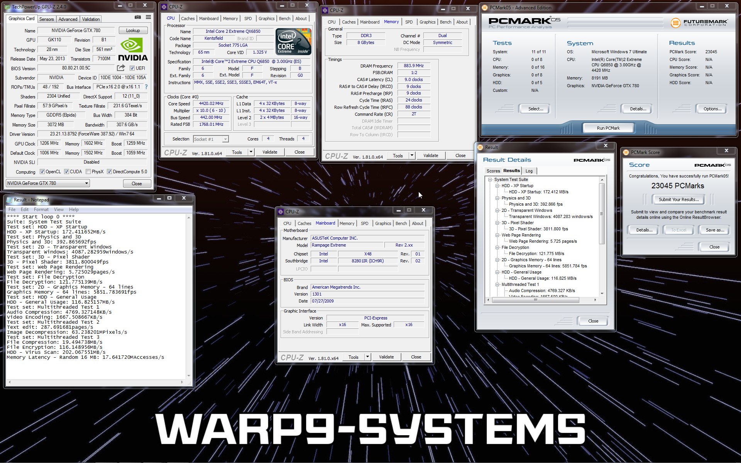The width and height of the screenshot is (741, 463).
Task: Open the Notepad File menu
Action: [12, 210]
